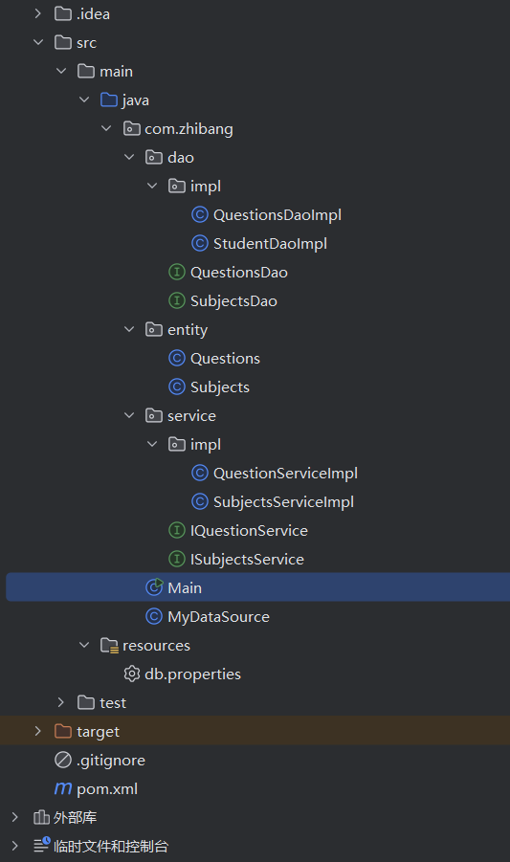Collapse the service impl package
The height and width of the screenshot is (862, 510).
(x=152, y=444)
